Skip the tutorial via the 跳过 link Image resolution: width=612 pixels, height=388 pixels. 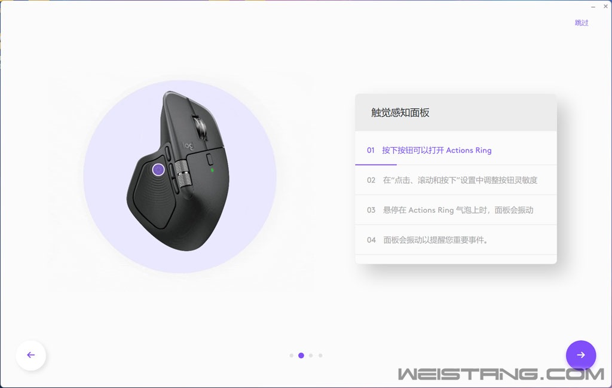pyautogui.click(x=581, y=23)
